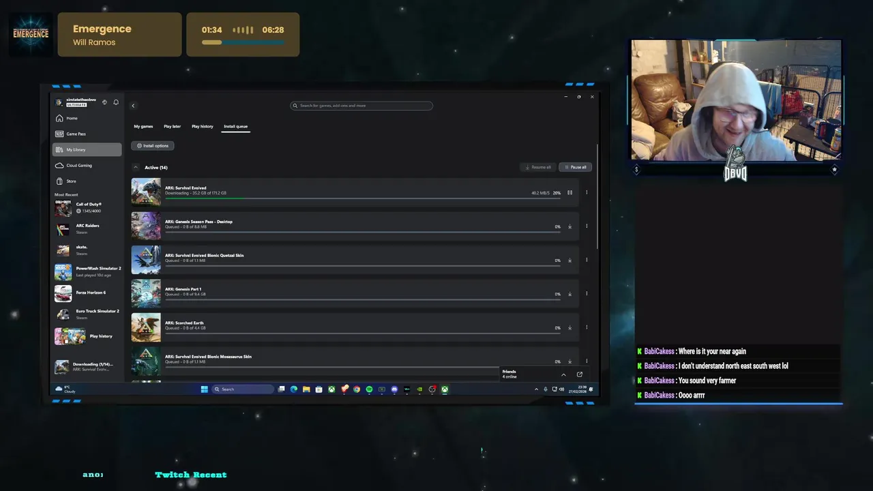Go back with the back arrow

pos(133,106)
